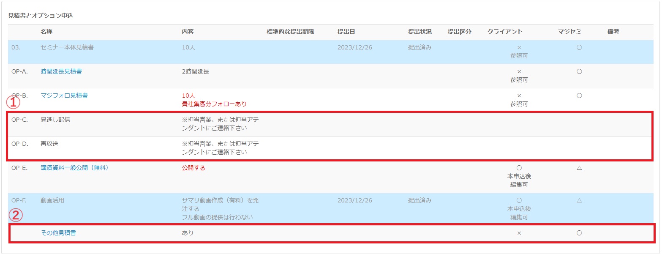Image resolution: width=662 pixels, height=254 pixels.
Task: Click the 2023/12/26 date in 動画活用 row
Action: click(x=354, y=200)
